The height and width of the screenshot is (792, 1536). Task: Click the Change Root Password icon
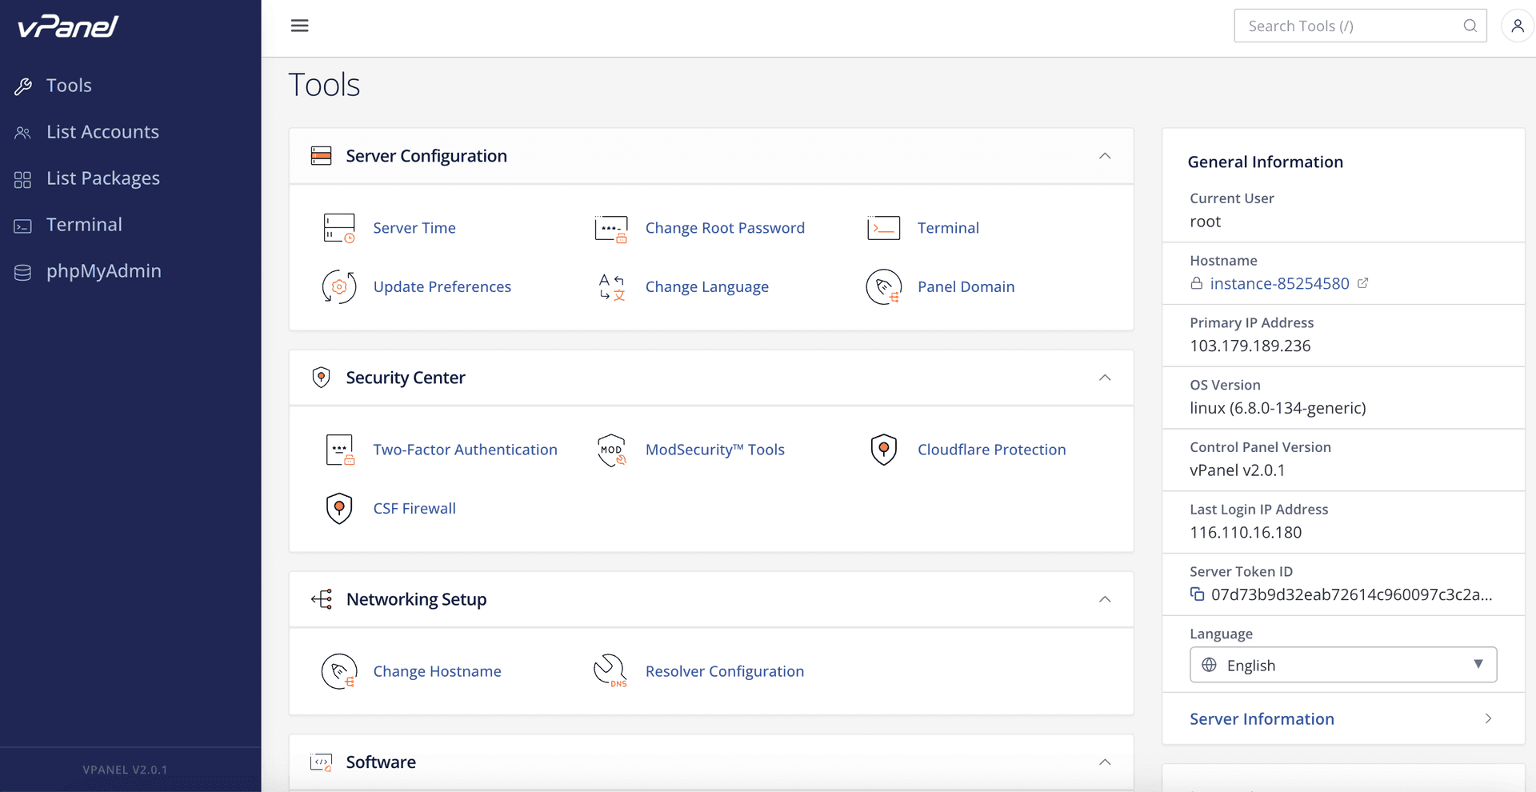pos(611,228)
